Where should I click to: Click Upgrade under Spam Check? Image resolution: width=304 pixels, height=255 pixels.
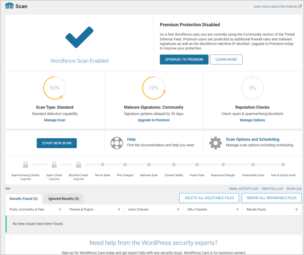pyautogui.click(x=54, y=179)
